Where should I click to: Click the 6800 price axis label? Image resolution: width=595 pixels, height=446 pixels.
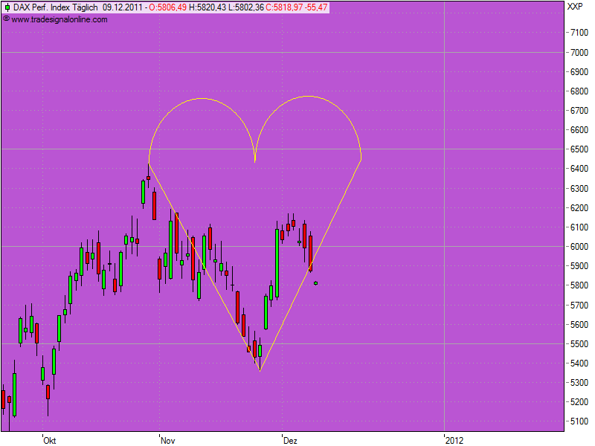(x=579, y=91)
